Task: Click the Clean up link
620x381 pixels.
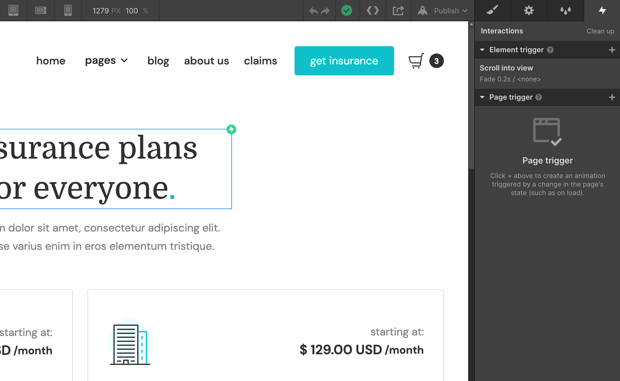Action: coord(600,31)
